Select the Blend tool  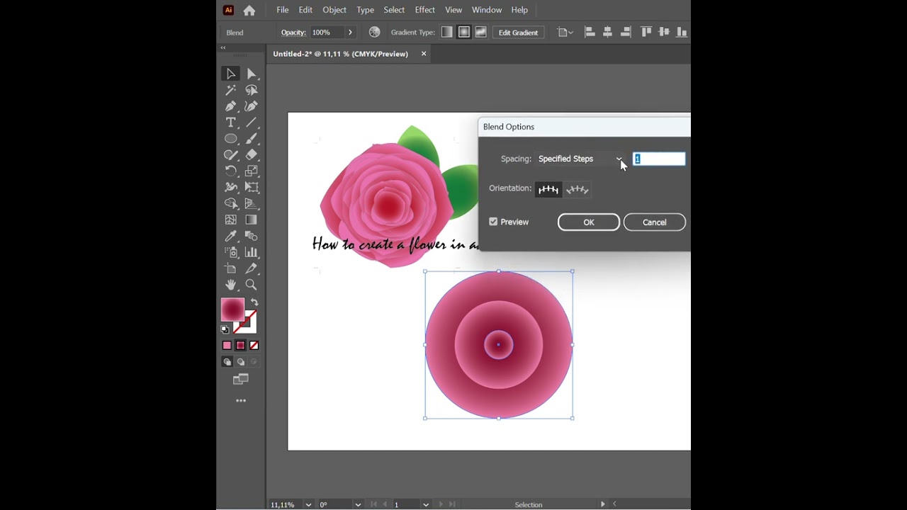[252, 236]
